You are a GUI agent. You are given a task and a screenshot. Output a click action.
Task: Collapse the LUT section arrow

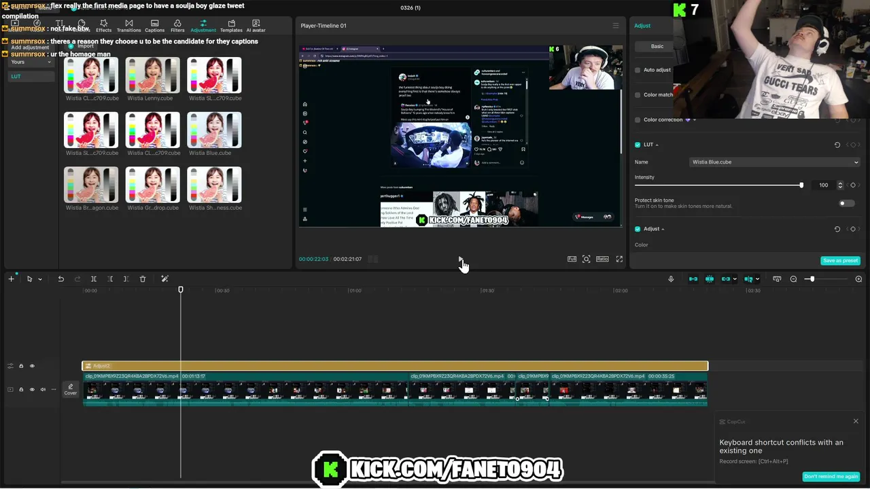pos(657,145)
